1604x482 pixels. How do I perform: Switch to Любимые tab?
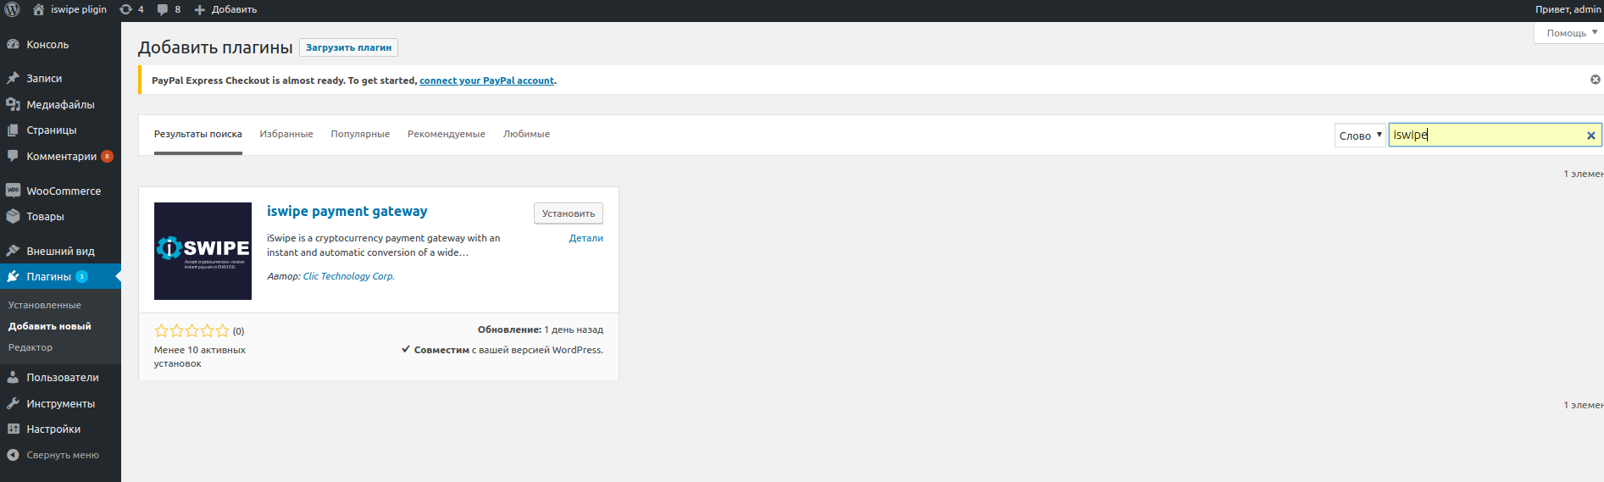tap(526, 134)
